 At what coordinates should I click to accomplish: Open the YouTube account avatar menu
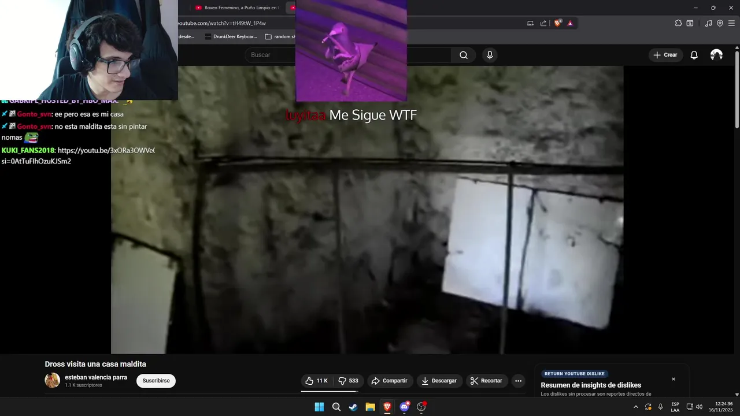(716, 55)
